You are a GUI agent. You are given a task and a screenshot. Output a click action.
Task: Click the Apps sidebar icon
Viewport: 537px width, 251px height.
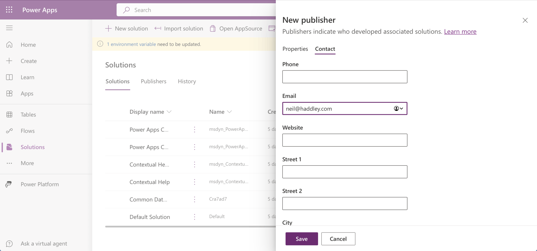(9, 93)
